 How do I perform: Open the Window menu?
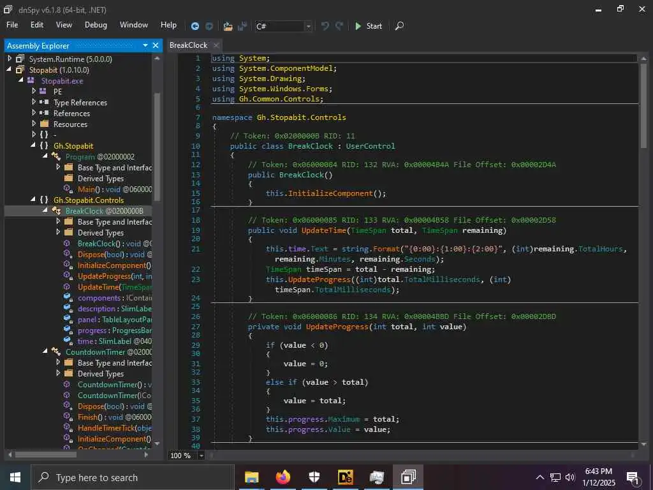point(134,25)
